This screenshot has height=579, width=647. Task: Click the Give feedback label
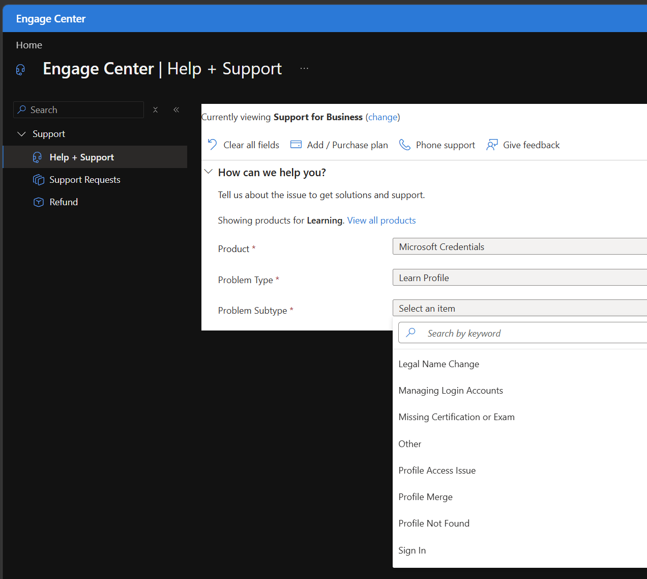(531, 145)
